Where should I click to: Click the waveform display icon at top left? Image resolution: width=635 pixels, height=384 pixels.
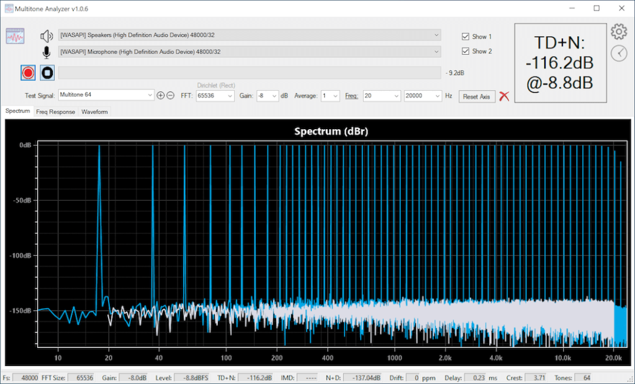(15, 36)
